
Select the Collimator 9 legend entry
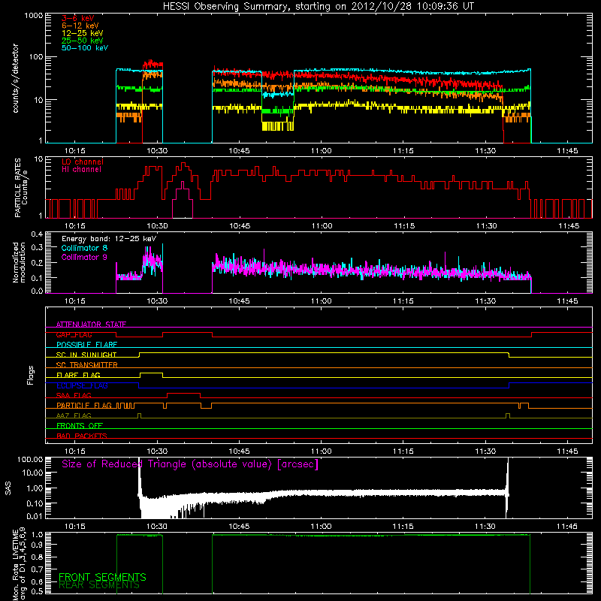coord(84,257)
